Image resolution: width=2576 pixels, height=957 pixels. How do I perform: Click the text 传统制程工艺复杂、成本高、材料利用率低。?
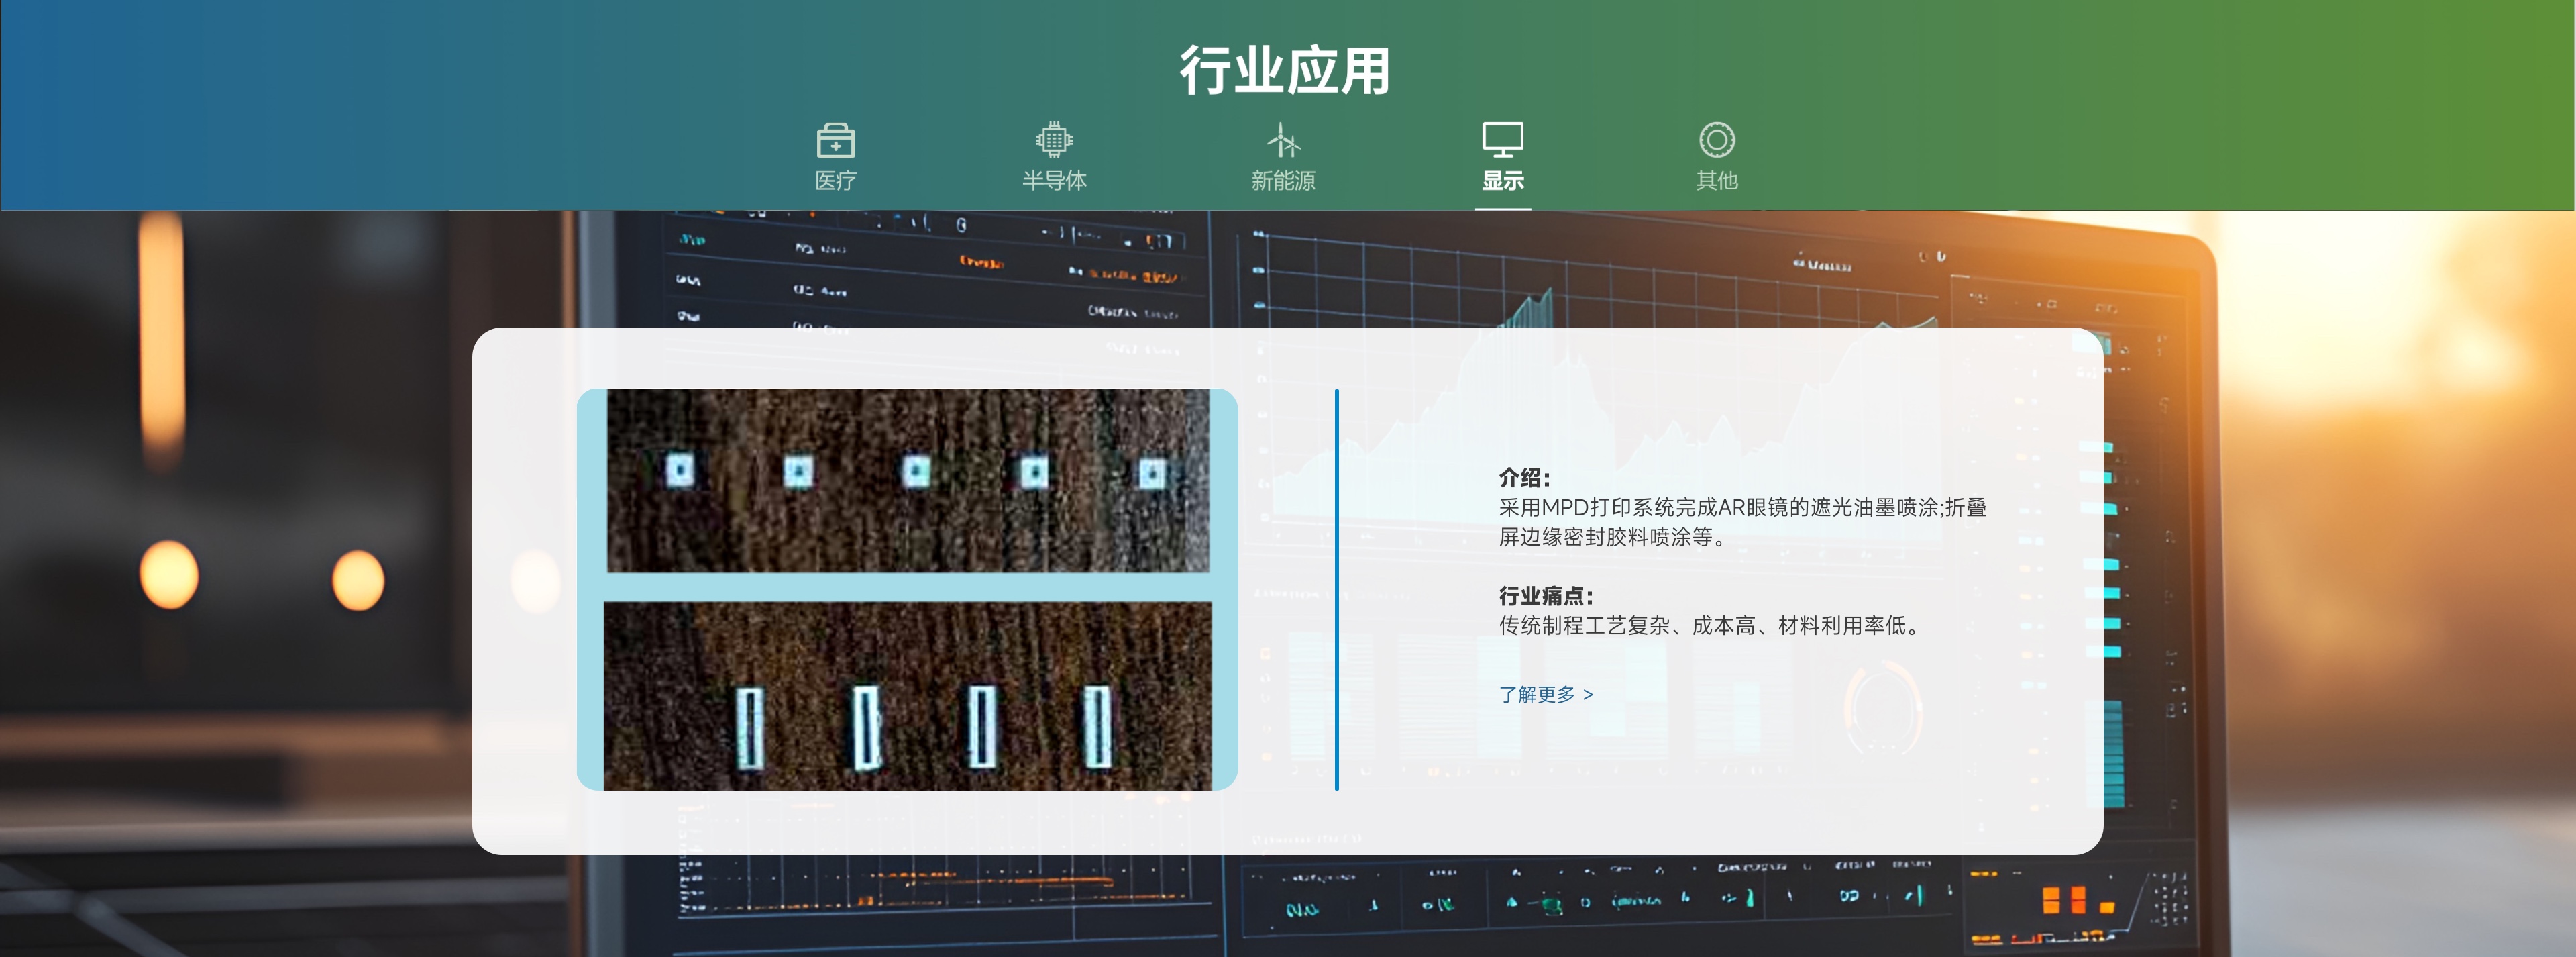(1708, 626)
